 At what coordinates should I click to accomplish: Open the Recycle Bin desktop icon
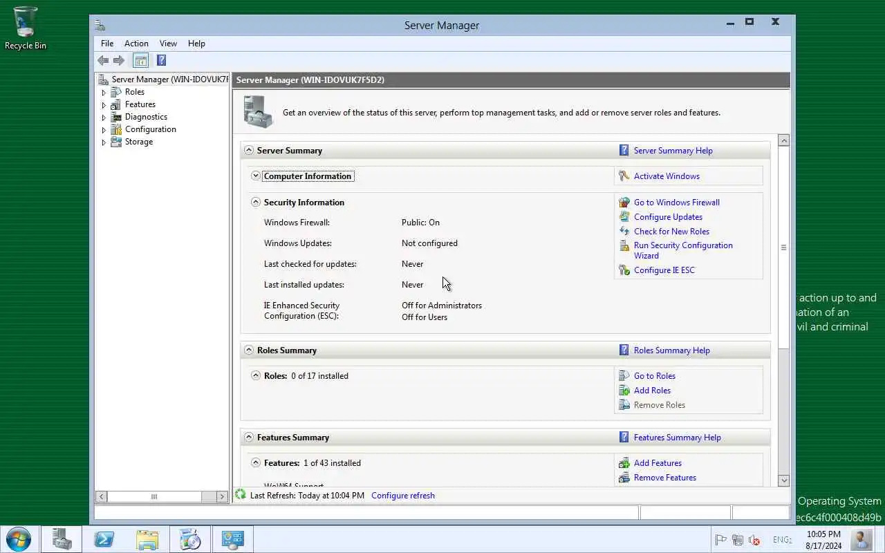(26, 28)
